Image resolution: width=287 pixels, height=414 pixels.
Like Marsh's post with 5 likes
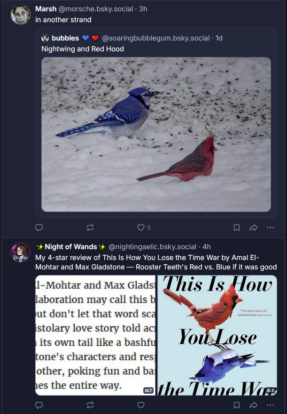pos(141,227)
